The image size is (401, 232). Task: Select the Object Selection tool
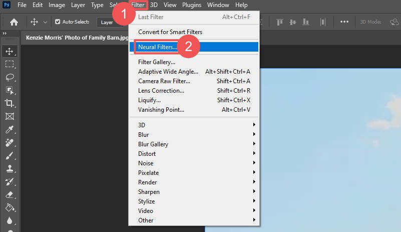10,90
